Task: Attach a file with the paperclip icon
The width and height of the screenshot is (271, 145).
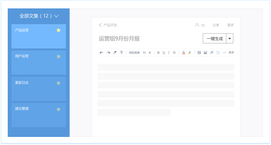Action: pyautogui.click(x=212, y=52)
